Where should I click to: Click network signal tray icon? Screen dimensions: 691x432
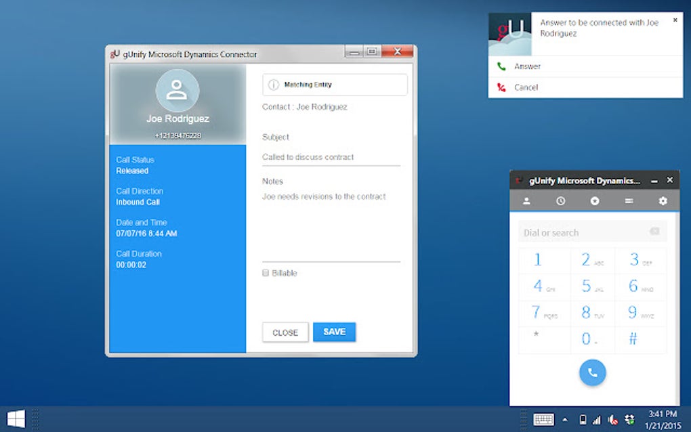tap(597, 420)
